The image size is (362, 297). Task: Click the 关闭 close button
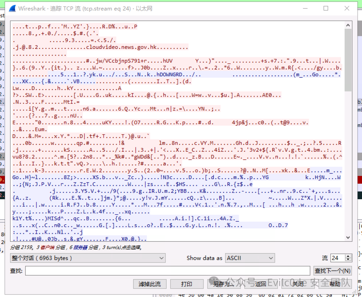pyautogui.click(x=298, y=284)
